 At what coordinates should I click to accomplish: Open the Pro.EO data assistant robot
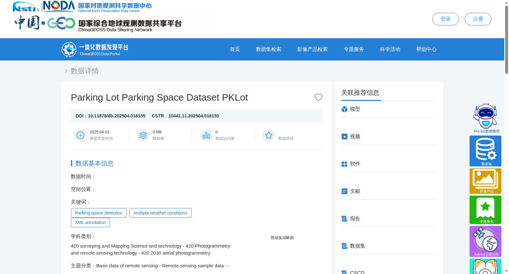[x=485, y=118]
